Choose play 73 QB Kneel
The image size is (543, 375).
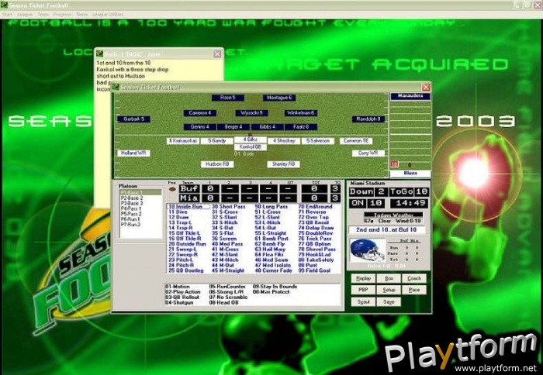click(x=313, y=222)
